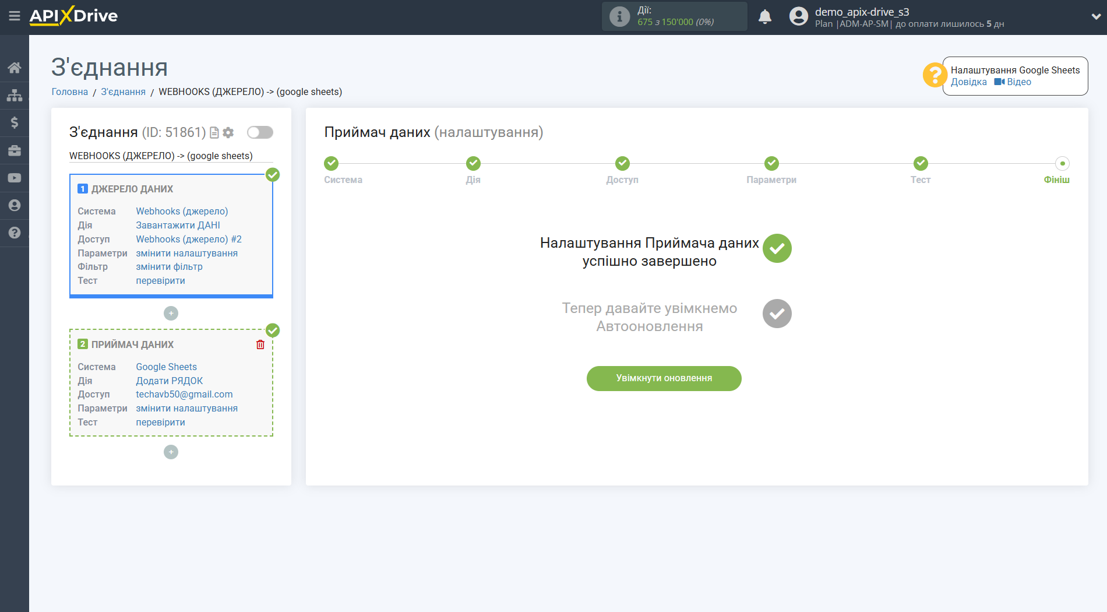The width and height of the screenshot is (1107, 612).
Task: Go to Дія step
Action: click(x=473, y=163)
